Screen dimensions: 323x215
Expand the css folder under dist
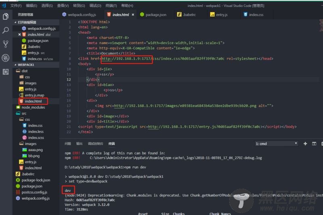27,77
